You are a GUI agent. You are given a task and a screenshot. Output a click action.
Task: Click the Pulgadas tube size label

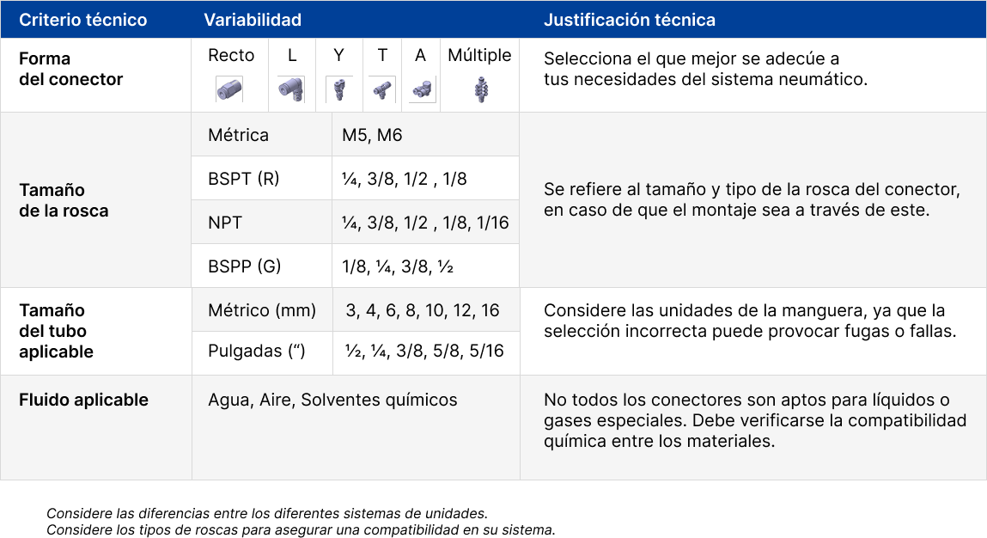(258, 351)
